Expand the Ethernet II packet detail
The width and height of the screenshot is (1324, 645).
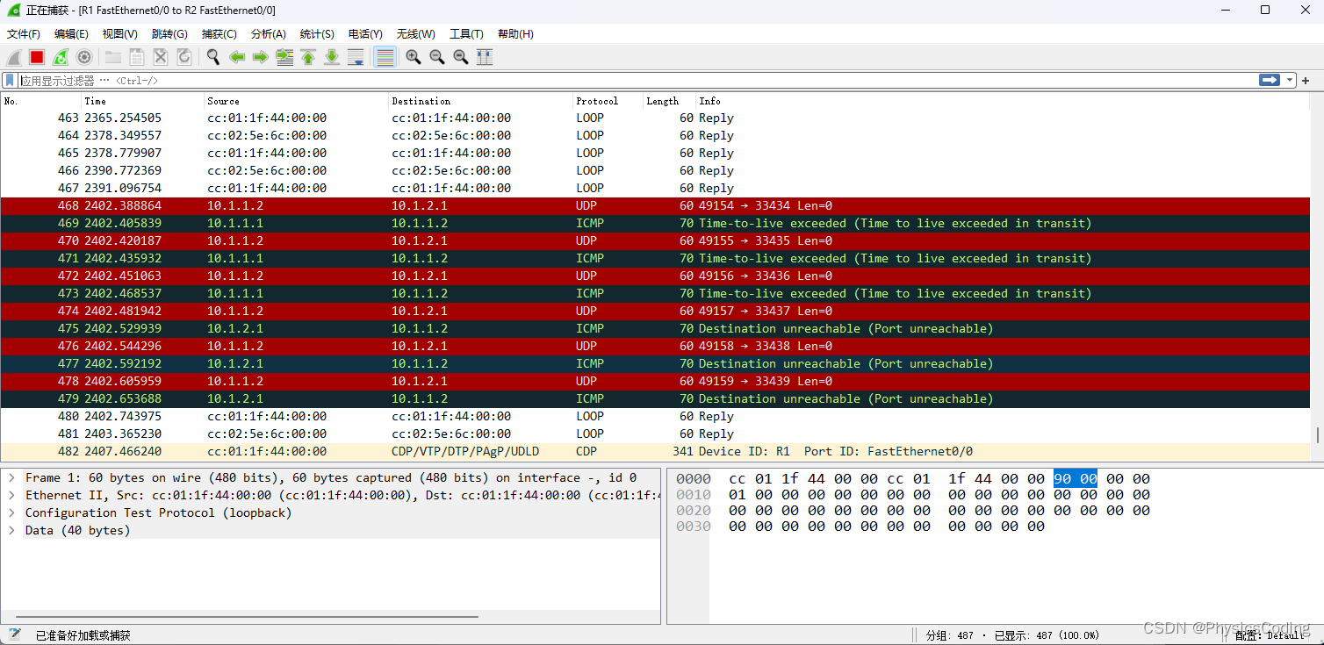[11, 495]
